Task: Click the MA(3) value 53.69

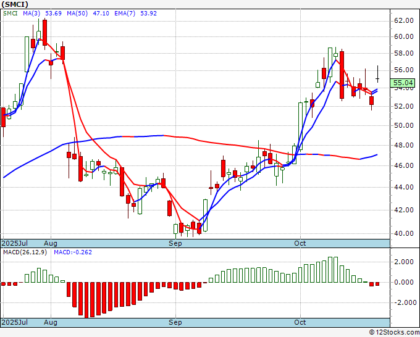Action: point(53,14)
